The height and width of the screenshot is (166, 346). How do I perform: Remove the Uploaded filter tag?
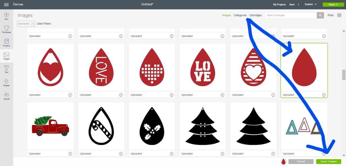point(32,24)
